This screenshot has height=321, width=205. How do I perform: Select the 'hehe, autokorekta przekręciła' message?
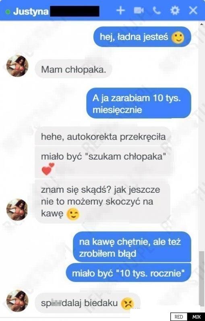pyautogui.click(x=103, y=137)
